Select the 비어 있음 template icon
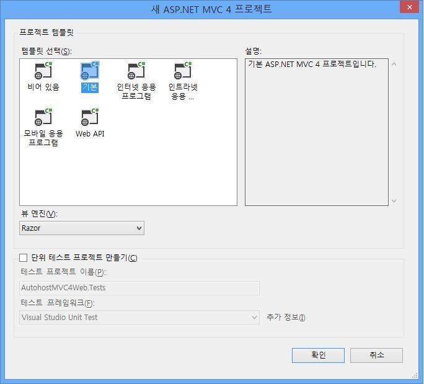424x384 pixels. point(43,71)
